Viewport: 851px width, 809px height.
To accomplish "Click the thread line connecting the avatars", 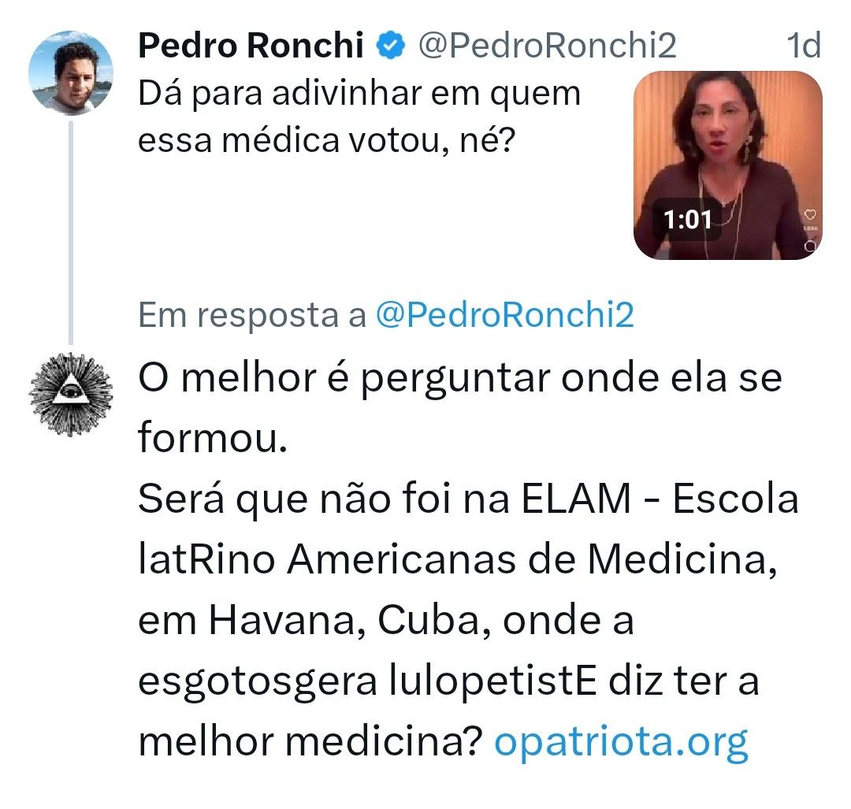I will point(70,228).
